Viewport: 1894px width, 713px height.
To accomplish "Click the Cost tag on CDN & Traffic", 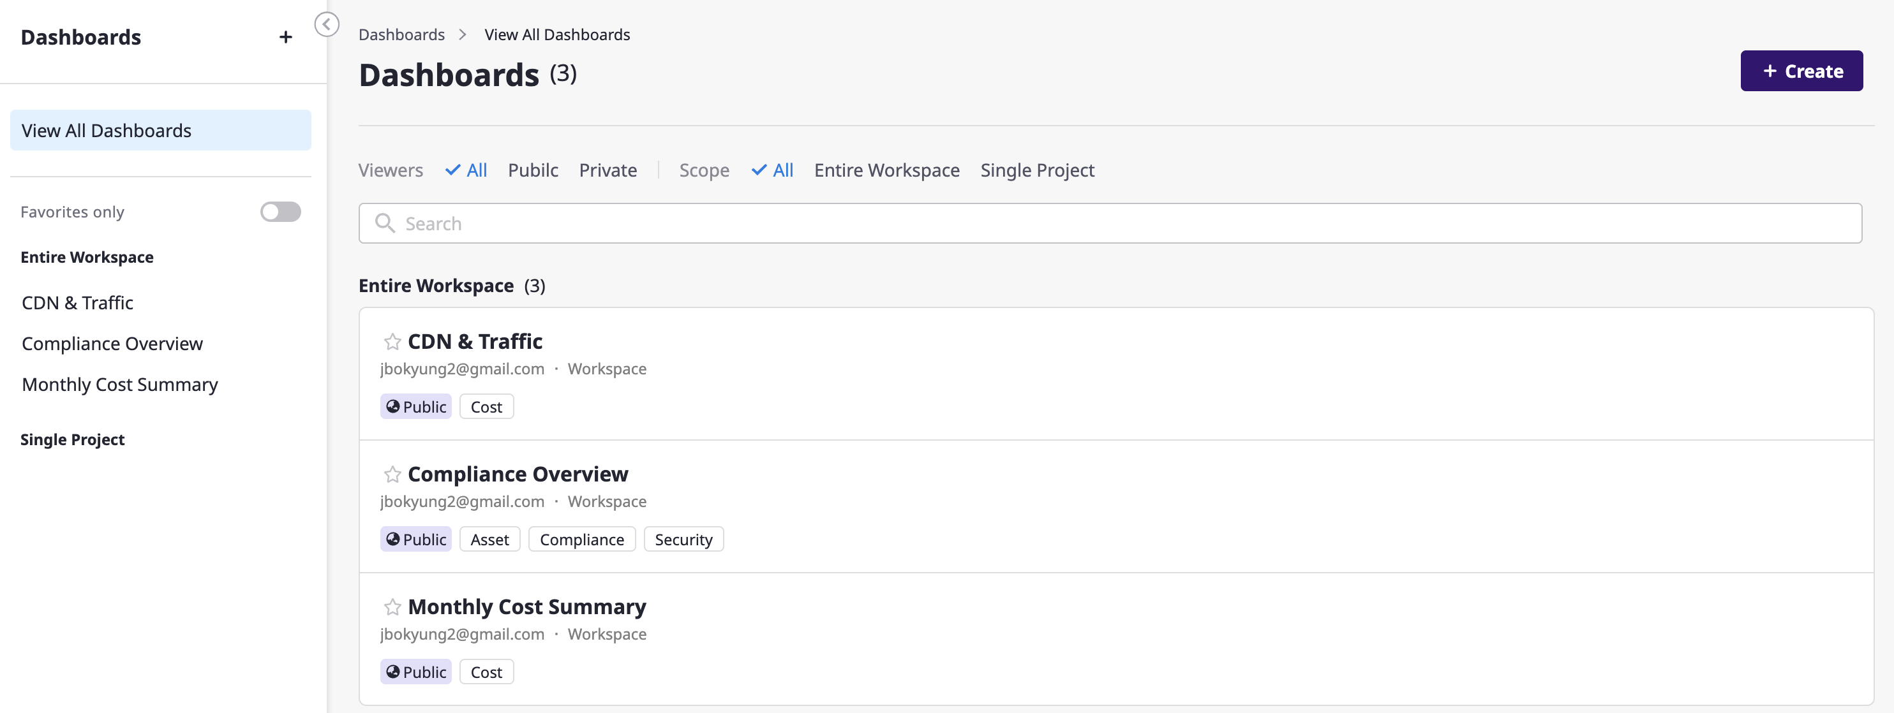I will (x=486, y=406).
